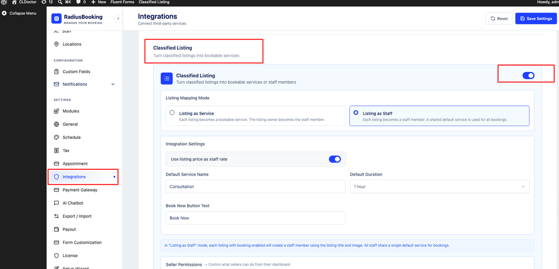Open Classified Listing admin bar item
Image resolution: width=559 pixels, height=269 pixels.
tap(154, 2)
